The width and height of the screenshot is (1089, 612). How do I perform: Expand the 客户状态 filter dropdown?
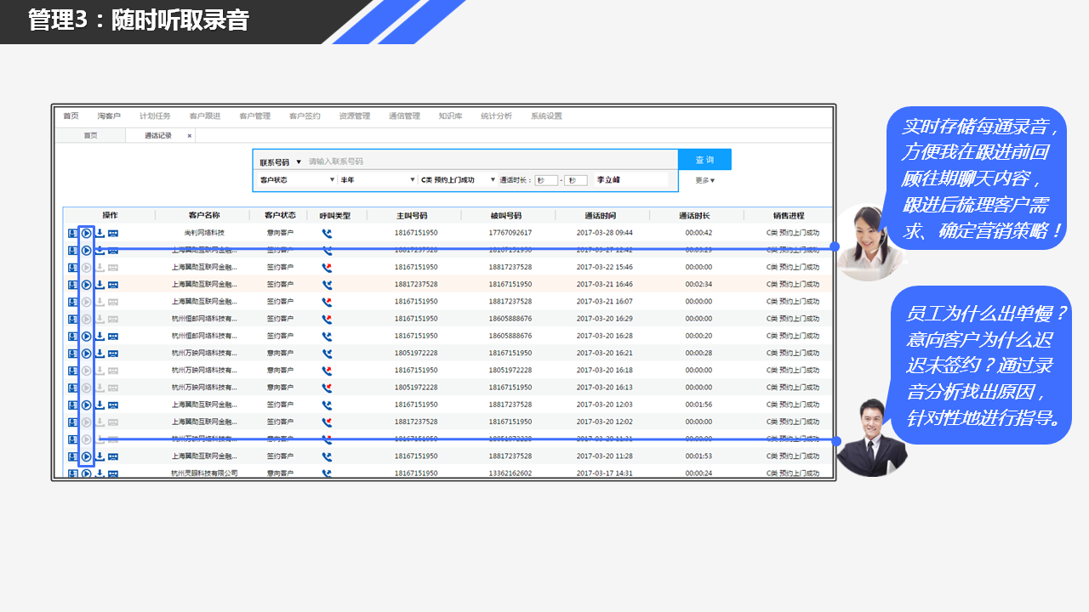pos(297,180)
